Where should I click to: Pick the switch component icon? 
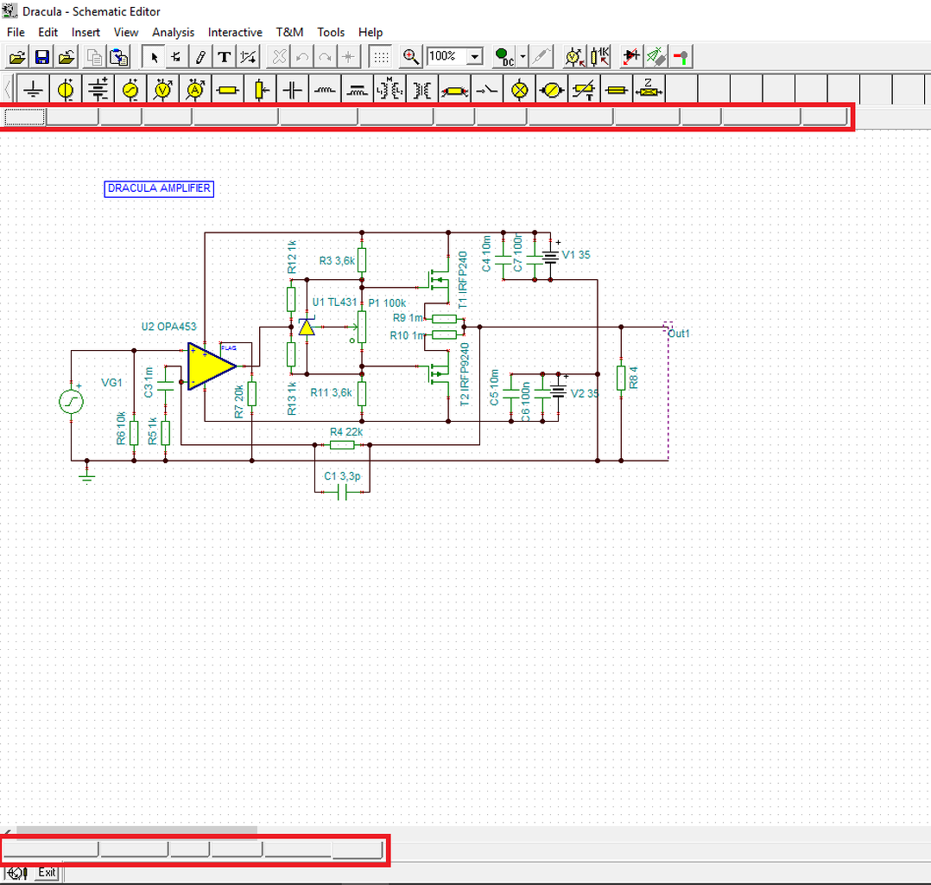(x=487, y=90)
